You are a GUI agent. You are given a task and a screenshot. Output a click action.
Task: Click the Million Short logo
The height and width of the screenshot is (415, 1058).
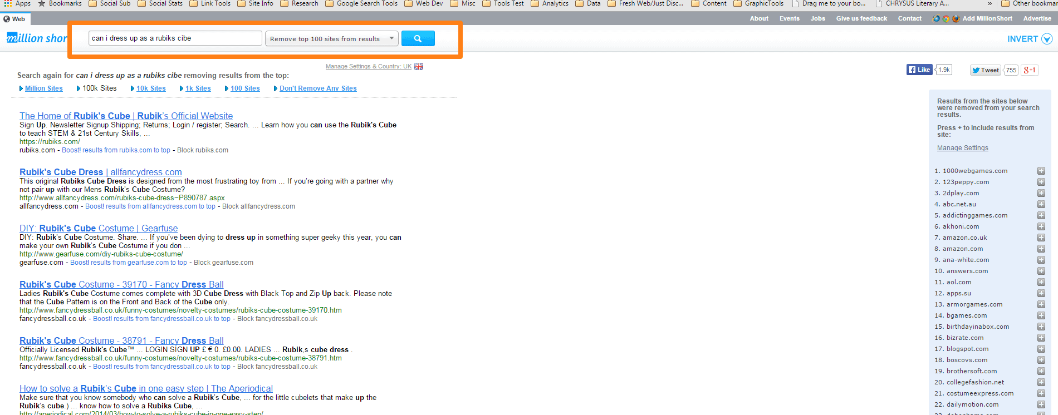pos(37,38)
